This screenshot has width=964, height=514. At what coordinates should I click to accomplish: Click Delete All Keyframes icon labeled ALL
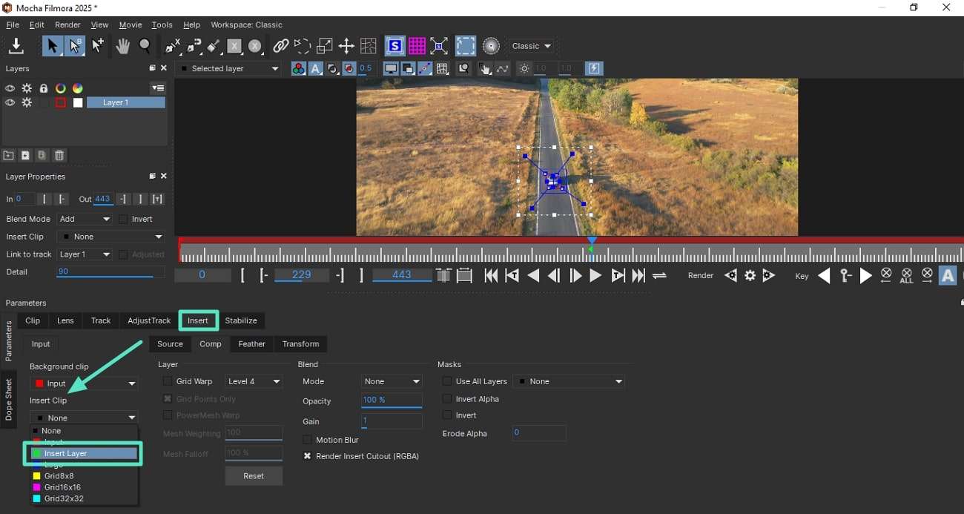(906, 276)
